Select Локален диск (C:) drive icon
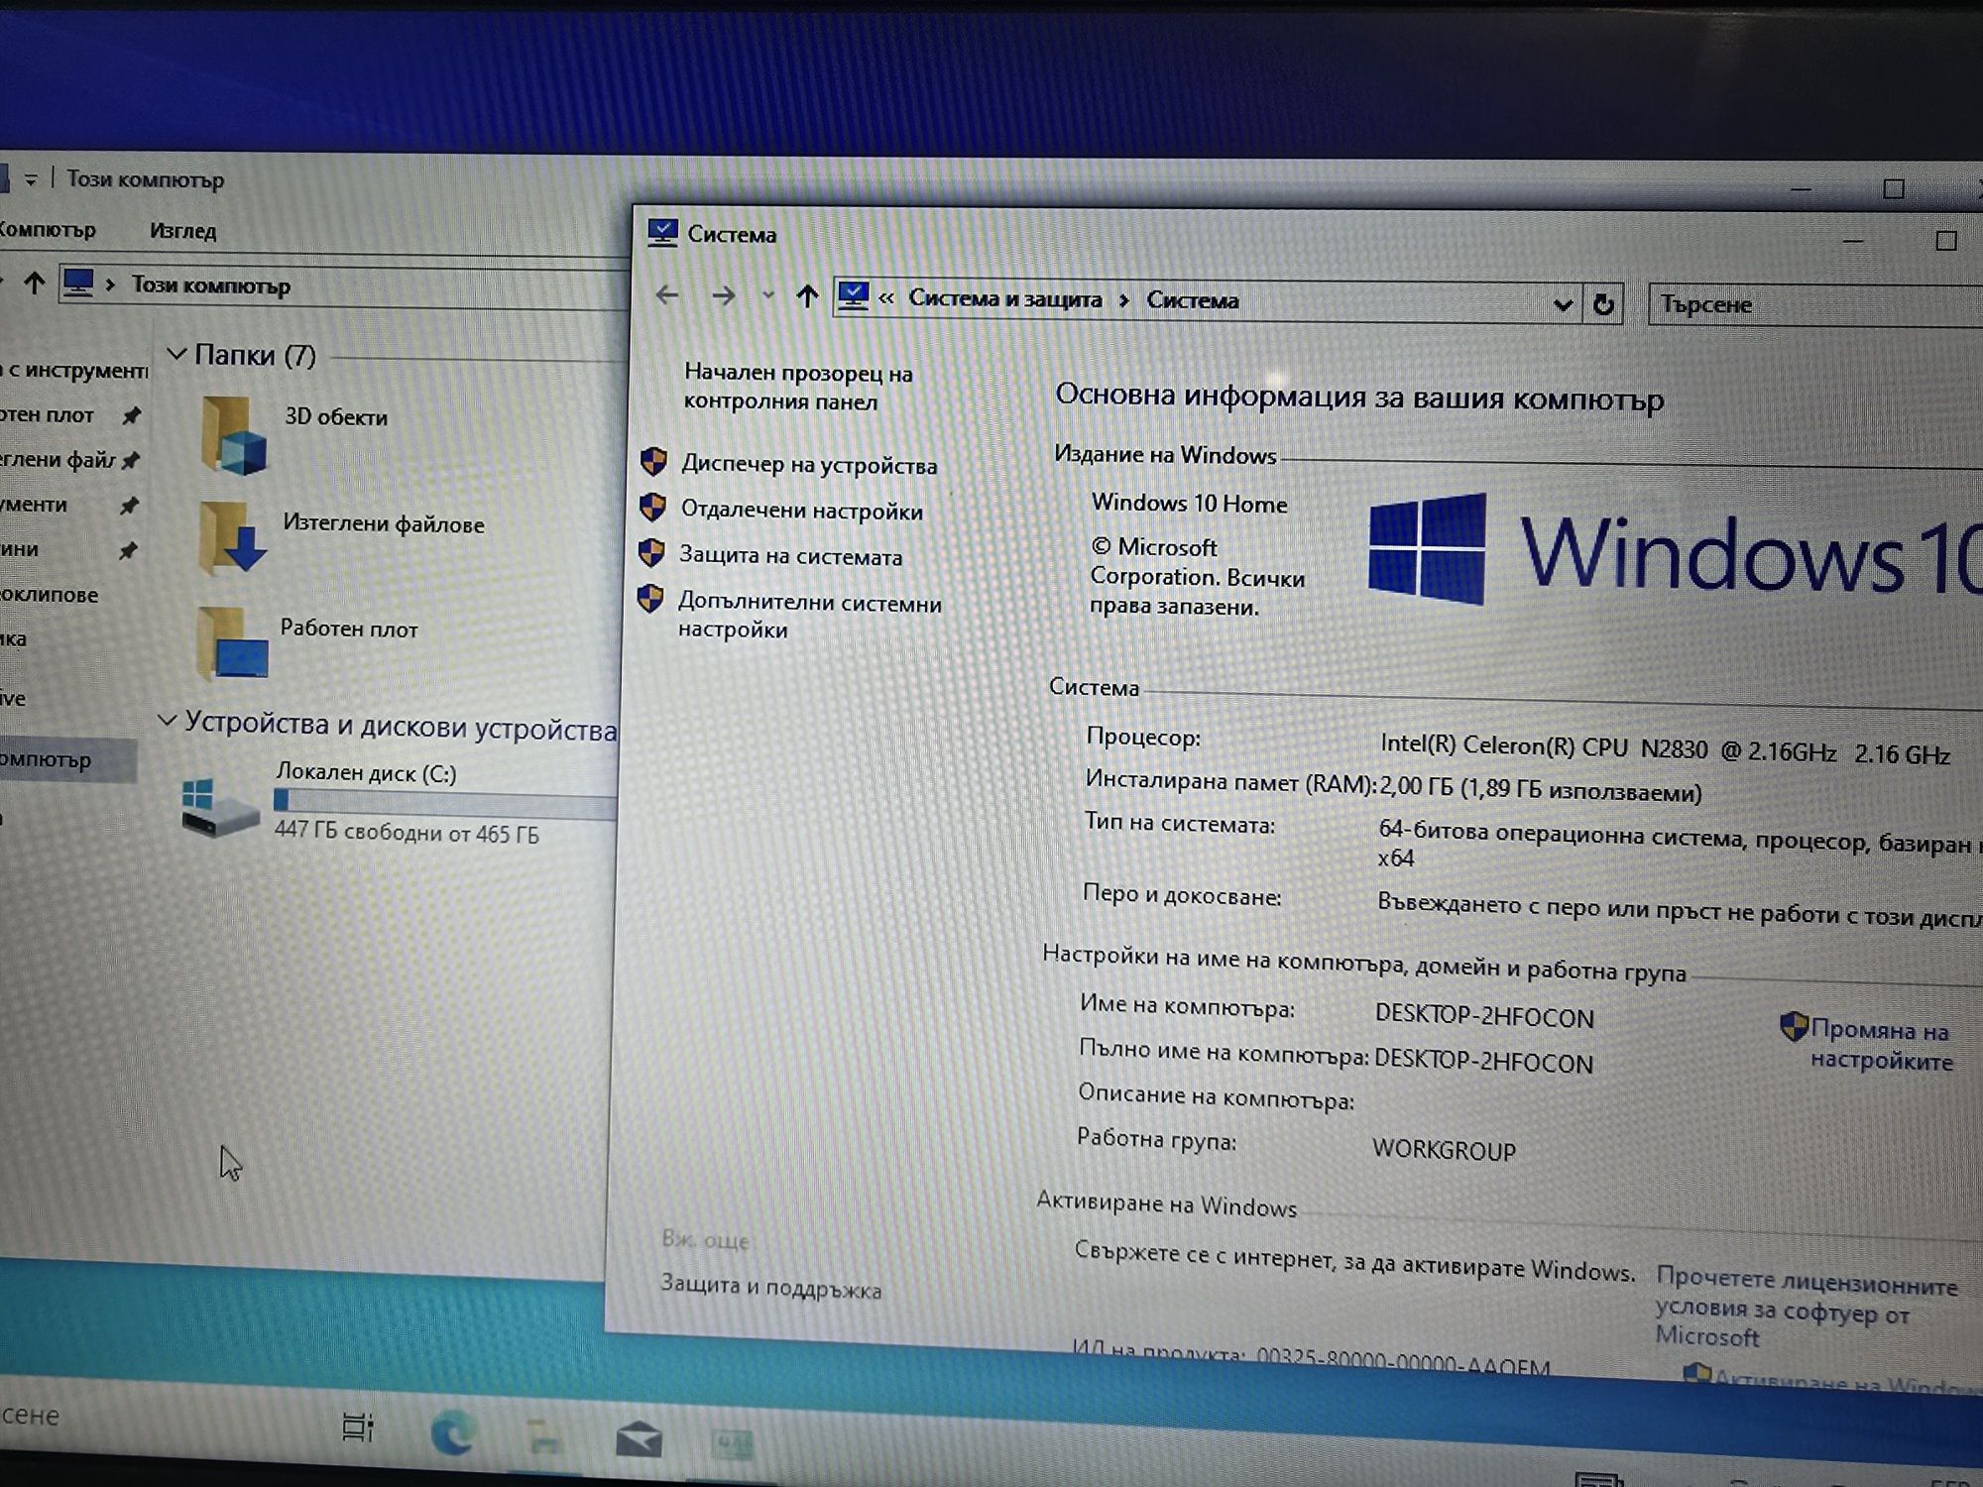The width and height of the screenshot is (1983, 1487). coord(219,806)
